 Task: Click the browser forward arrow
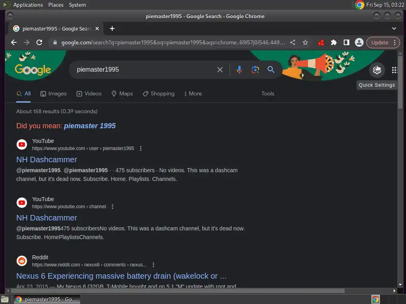pos(27,42)
